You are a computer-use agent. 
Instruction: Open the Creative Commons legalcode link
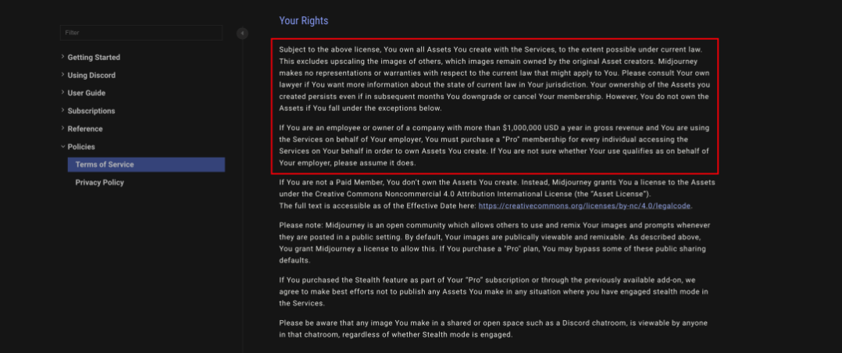(x=585, y=205)
